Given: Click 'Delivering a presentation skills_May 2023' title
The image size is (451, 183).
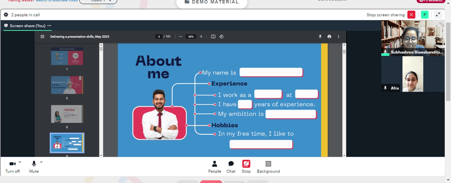Looking at the screenshot, I should tap(79, 37).
